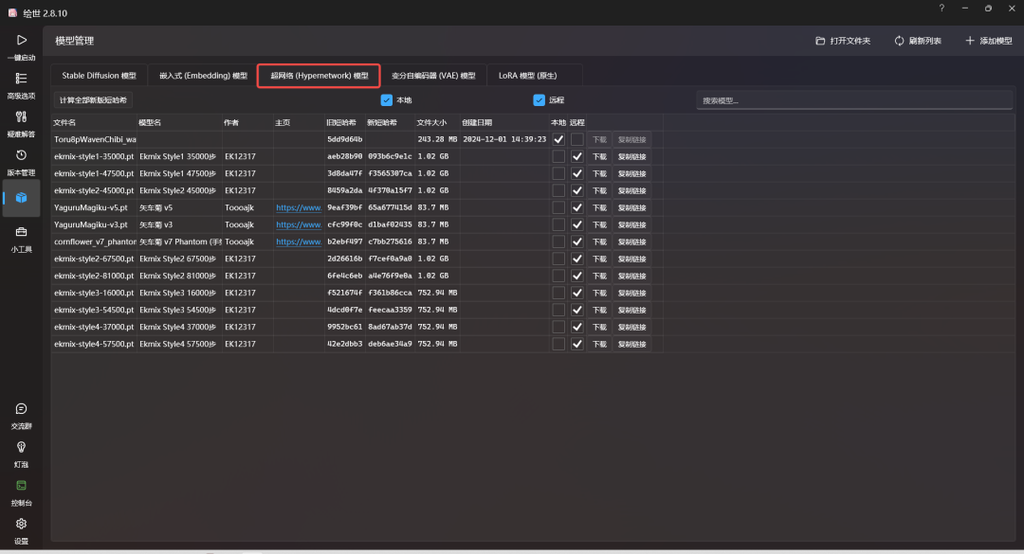Screen dimensions: 1024x554
Task: Switch to the Stable Diffusion 模型 tab
Action: click(x=99, y=76)
